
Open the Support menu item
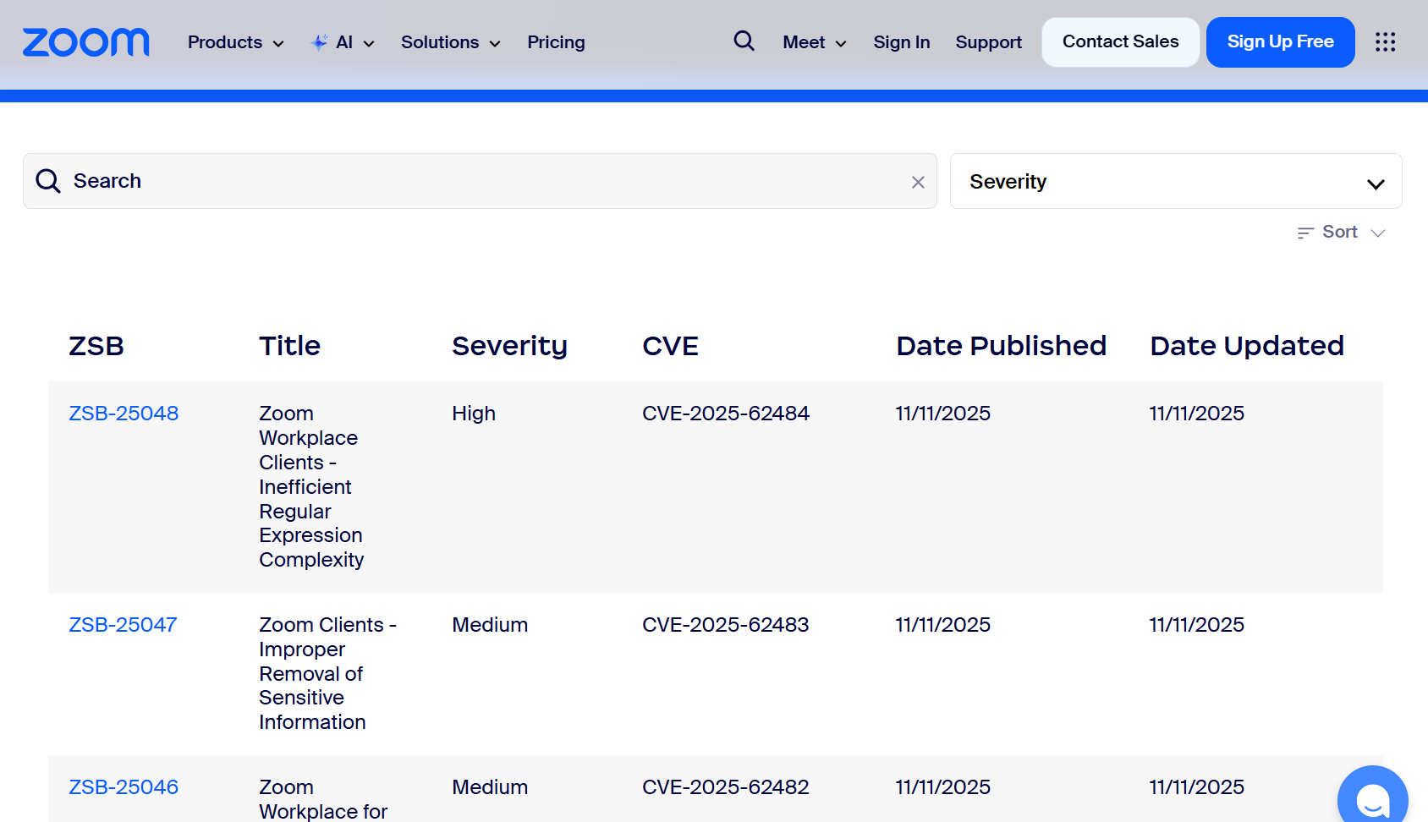click(988, 42)
